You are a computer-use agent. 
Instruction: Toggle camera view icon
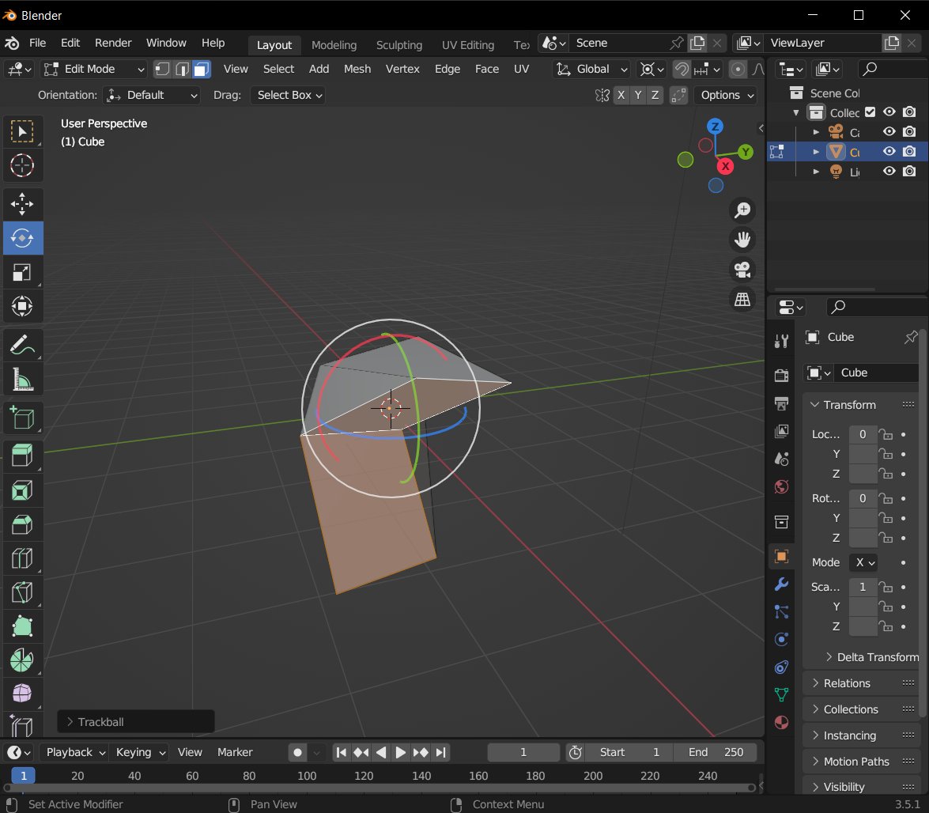pos(742,269)
